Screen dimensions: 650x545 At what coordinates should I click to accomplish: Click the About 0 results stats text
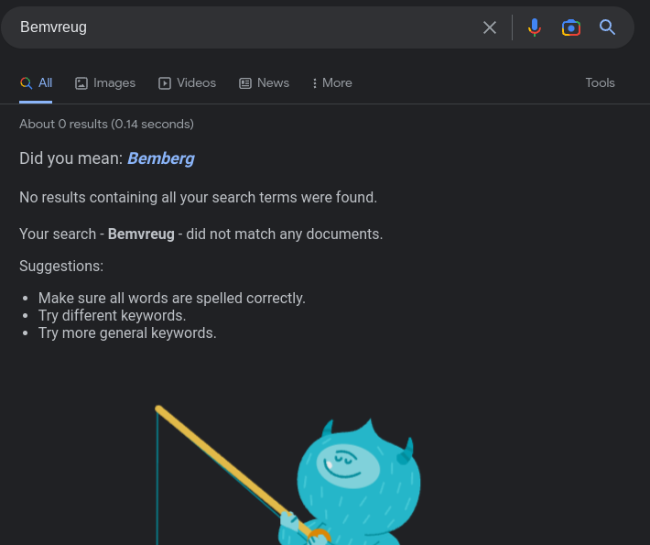(x=106, y=125)
